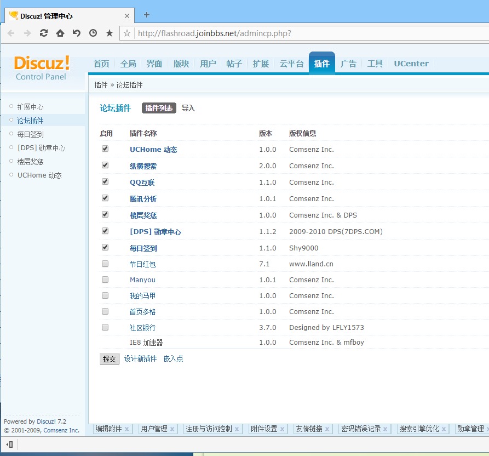The image size is (489, 456).
Task: Select 论坛插件 in the left sidebar
Action: 30,121
